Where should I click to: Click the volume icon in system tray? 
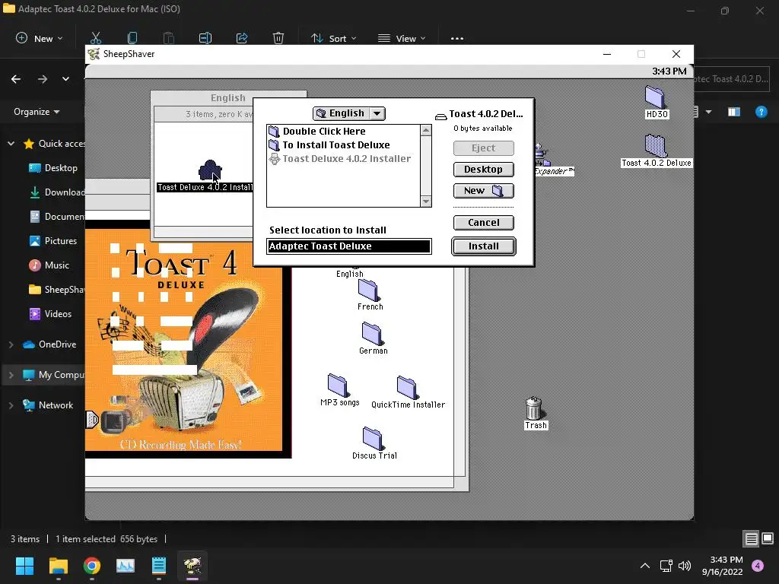point(685,566)
